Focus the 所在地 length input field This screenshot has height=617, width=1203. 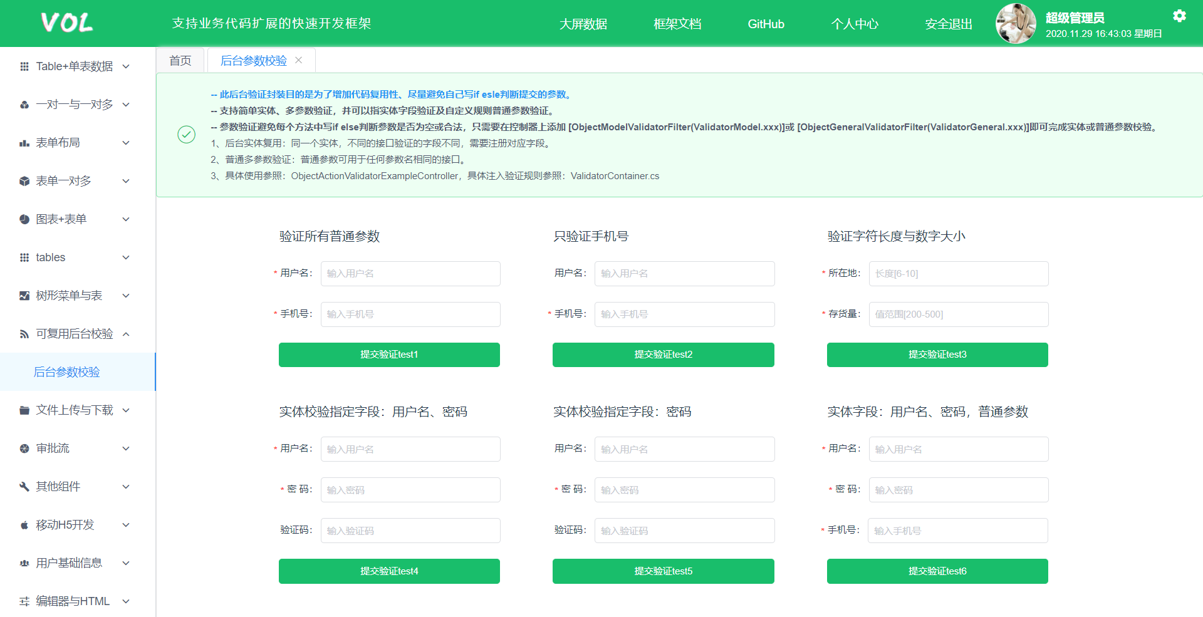click(958, 274)
